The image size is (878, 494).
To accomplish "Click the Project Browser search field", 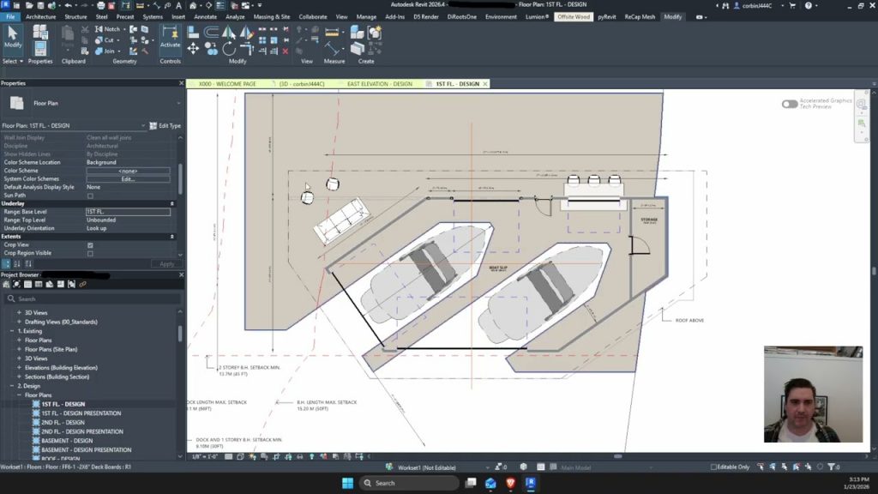I will 94,298.
